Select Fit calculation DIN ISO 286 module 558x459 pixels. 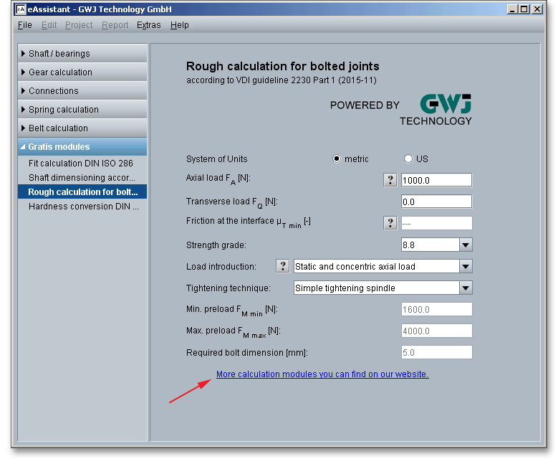(x=81, y=164)
